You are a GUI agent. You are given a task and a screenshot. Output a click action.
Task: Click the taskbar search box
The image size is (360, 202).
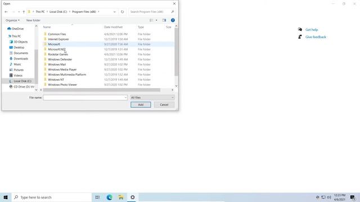click(52, 197)
